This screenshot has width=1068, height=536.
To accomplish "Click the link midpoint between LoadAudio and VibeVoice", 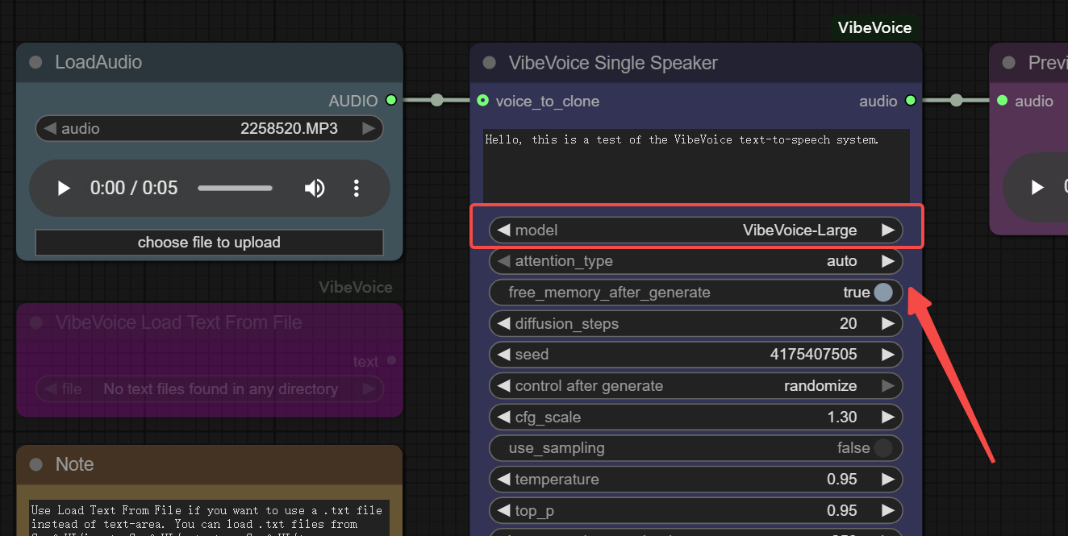I will click(437, 100).
